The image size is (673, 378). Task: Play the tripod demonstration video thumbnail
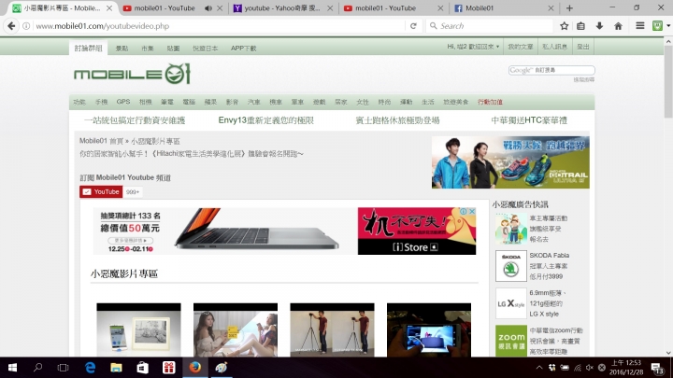point(332,330)
